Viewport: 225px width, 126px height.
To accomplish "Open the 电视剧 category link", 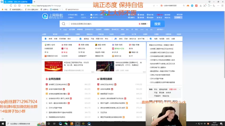I will click(162, 39).
